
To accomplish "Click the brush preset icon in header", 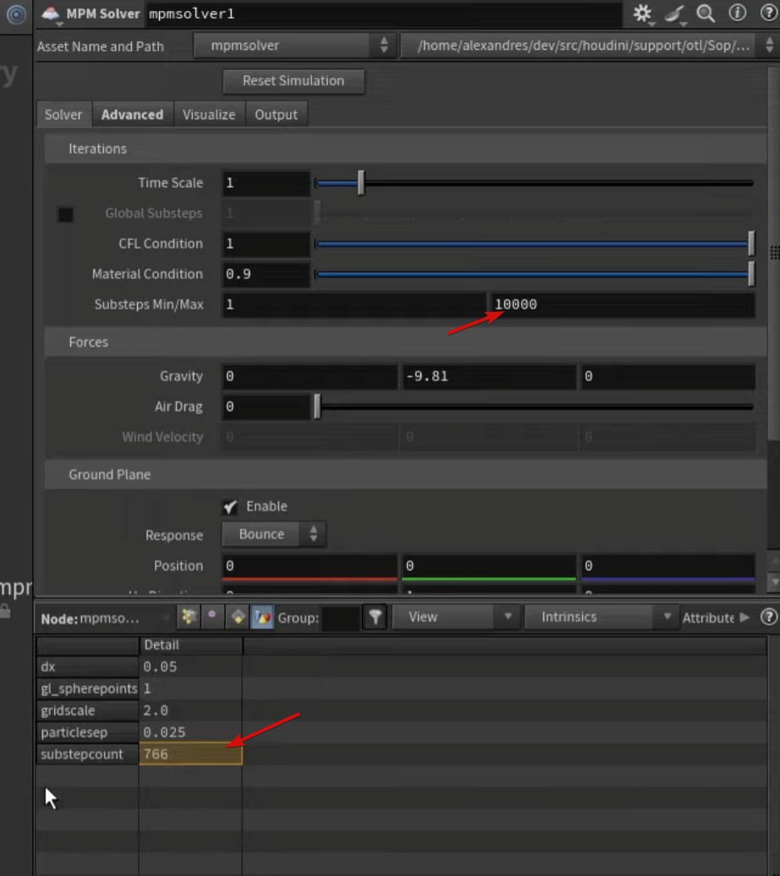I will click(x=675, y=14).
